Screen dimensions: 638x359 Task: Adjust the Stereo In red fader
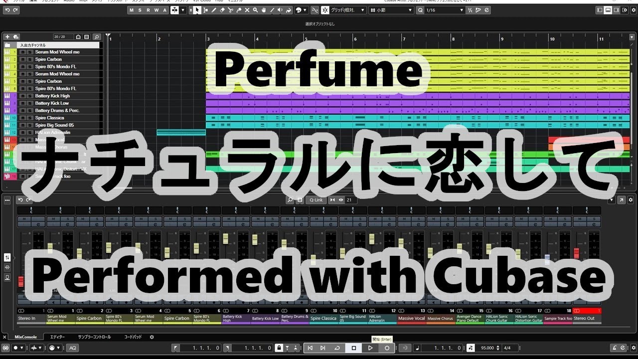pyautogui.click(x=21, y=282)
